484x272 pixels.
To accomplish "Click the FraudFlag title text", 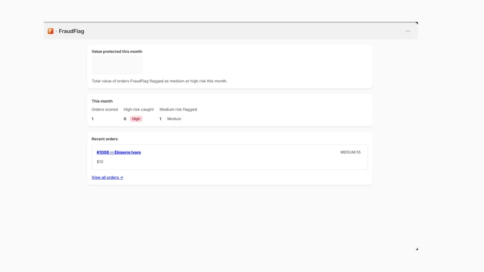I will pyautogui.click(x=71, y=31).
